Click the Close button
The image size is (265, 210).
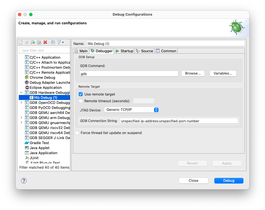coord(194,181)
